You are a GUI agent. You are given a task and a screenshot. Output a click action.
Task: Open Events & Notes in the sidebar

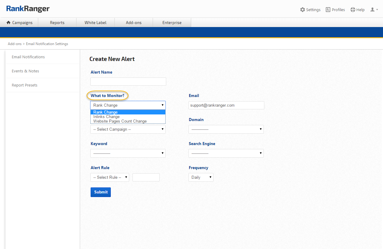25,71
